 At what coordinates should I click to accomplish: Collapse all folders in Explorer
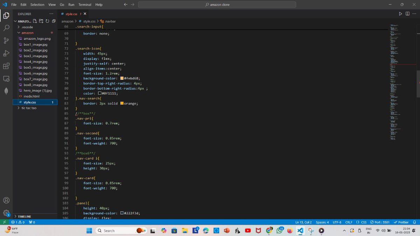click(53, 21)
